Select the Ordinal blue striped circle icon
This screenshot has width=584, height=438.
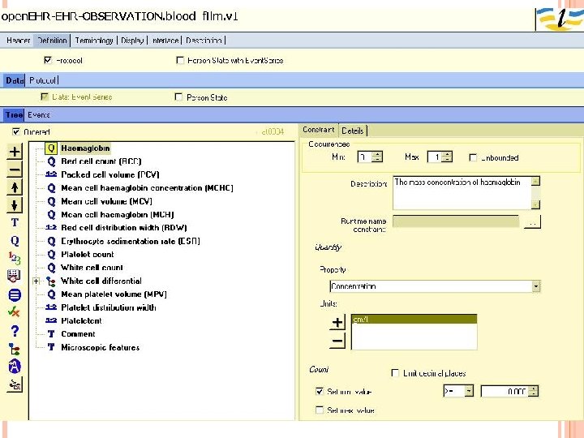click(15, 294)
